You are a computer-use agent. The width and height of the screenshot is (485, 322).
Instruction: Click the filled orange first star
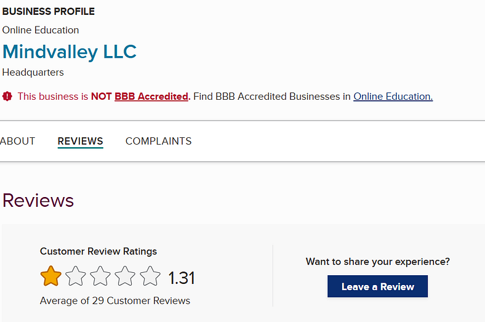tap(50, 276)
